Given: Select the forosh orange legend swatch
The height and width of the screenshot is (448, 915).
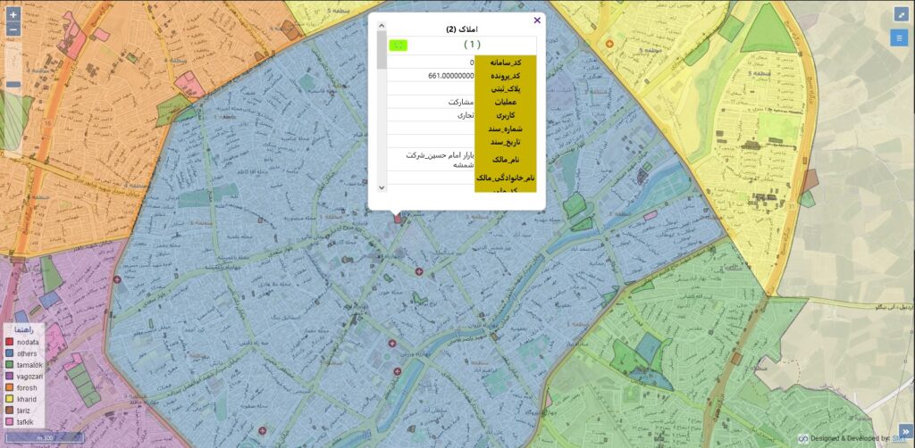Looking at the screenshot, I should pos(10,387).
